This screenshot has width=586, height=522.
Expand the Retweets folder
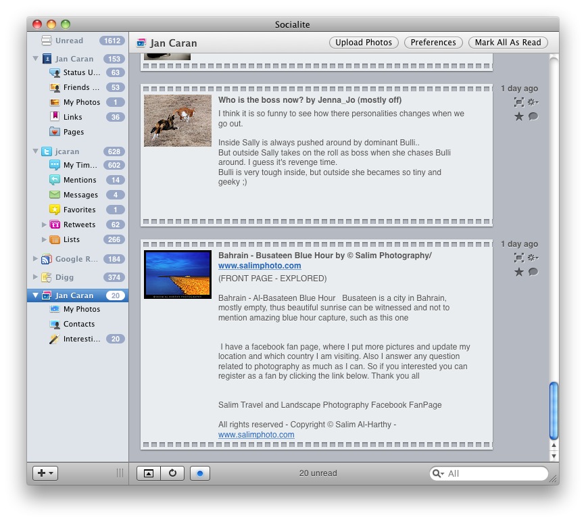[x=45, y=224]
